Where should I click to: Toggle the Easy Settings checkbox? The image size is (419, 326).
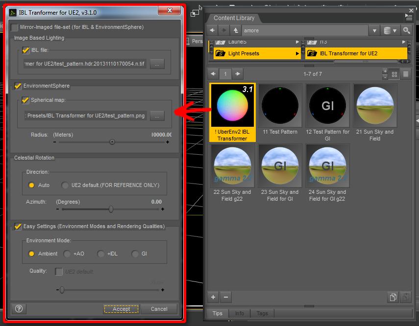[x=18, y=227]
